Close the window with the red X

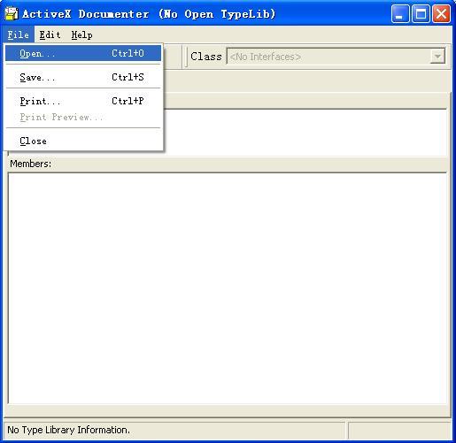pos(441,14)
